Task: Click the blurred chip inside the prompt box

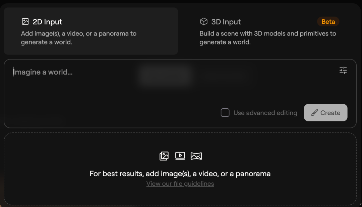Action: [x=165, y=75]
